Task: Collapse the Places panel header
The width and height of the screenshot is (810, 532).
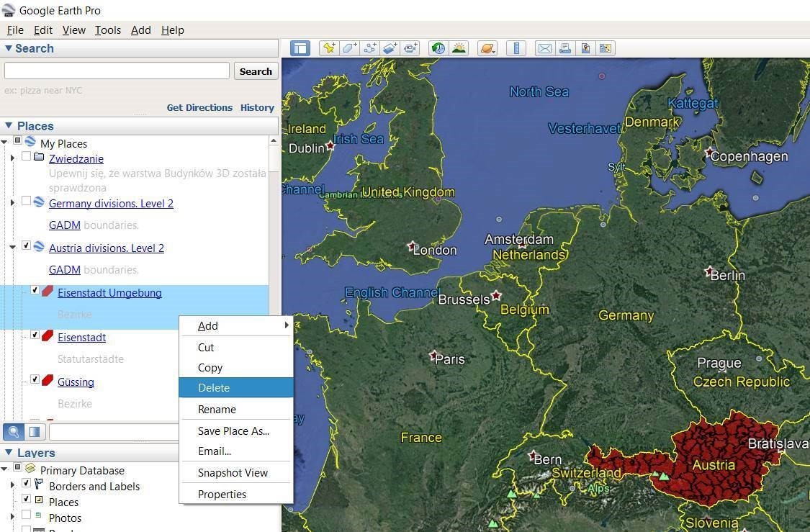Action: tap(8, 125)
